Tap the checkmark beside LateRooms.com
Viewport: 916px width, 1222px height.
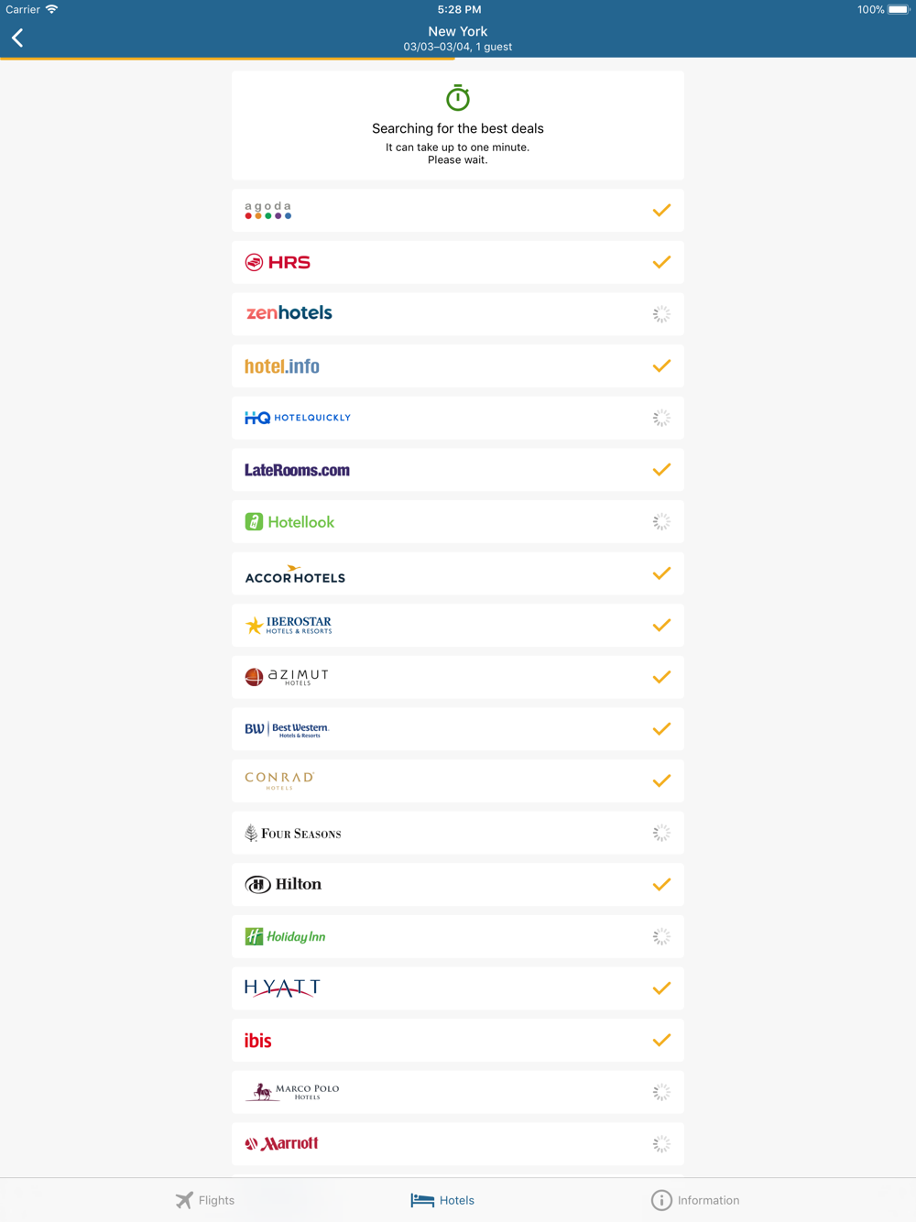point(661,470)
